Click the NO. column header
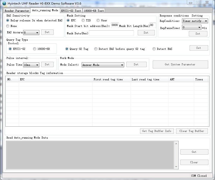The width and height of the screenshot is (215, 180). point(12,79)
